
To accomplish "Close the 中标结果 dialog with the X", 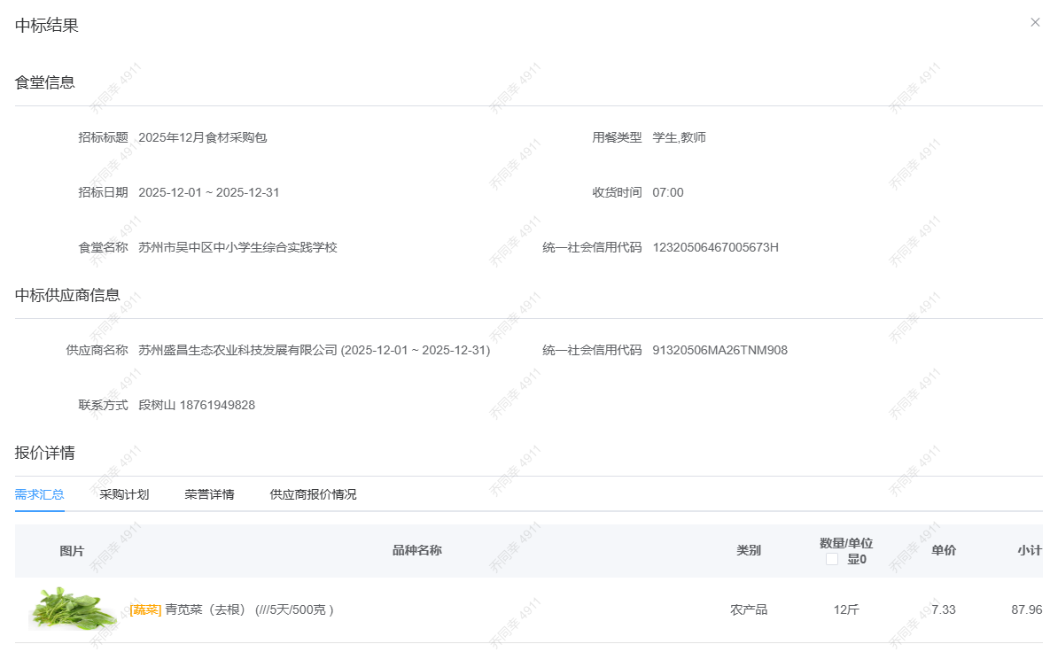I will tap(1035, 23).
